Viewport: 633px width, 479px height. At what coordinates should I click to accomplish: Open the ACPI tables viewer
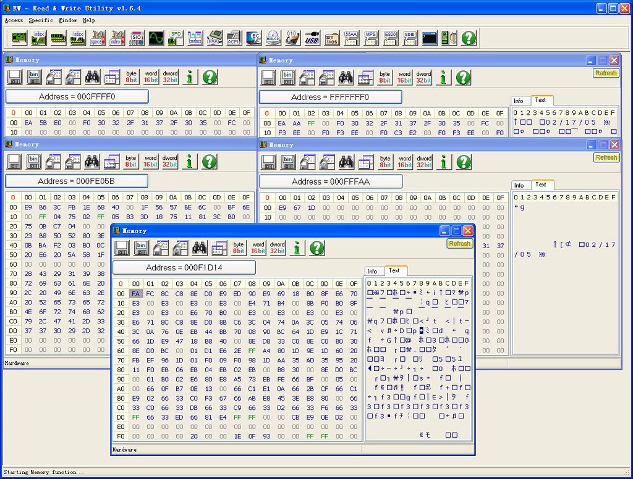[x=234, y=38]
